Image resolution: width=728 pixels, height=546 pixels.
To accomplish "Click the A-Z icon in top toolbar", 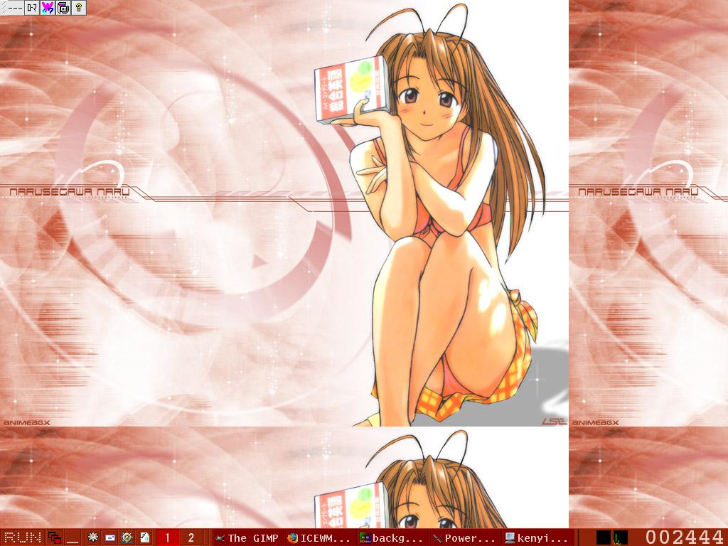I will click(x=31, y=8).
